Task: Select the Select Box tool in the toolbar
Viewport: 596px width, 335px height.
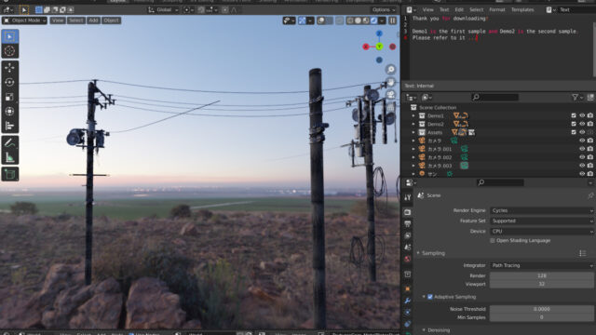Action: (x=10, y=36)
